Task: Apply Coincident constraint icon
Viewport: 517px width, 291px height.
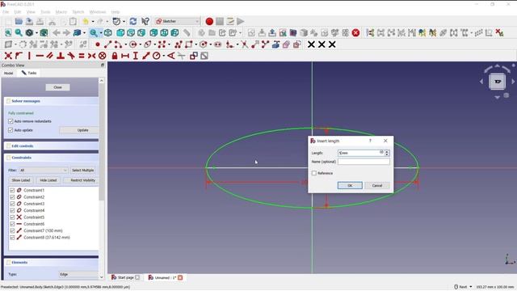Action: click(x=8, y=56)
